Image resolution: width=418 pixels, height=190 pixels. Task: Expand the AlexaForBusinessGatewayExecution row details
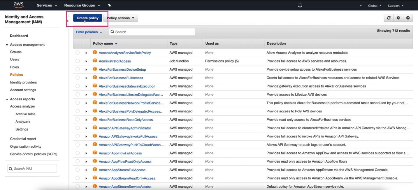(x=86, y=86)
